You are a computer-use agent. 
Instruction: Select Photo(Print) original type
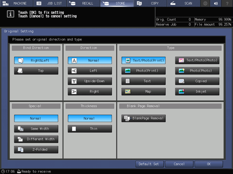coord(143,71)
